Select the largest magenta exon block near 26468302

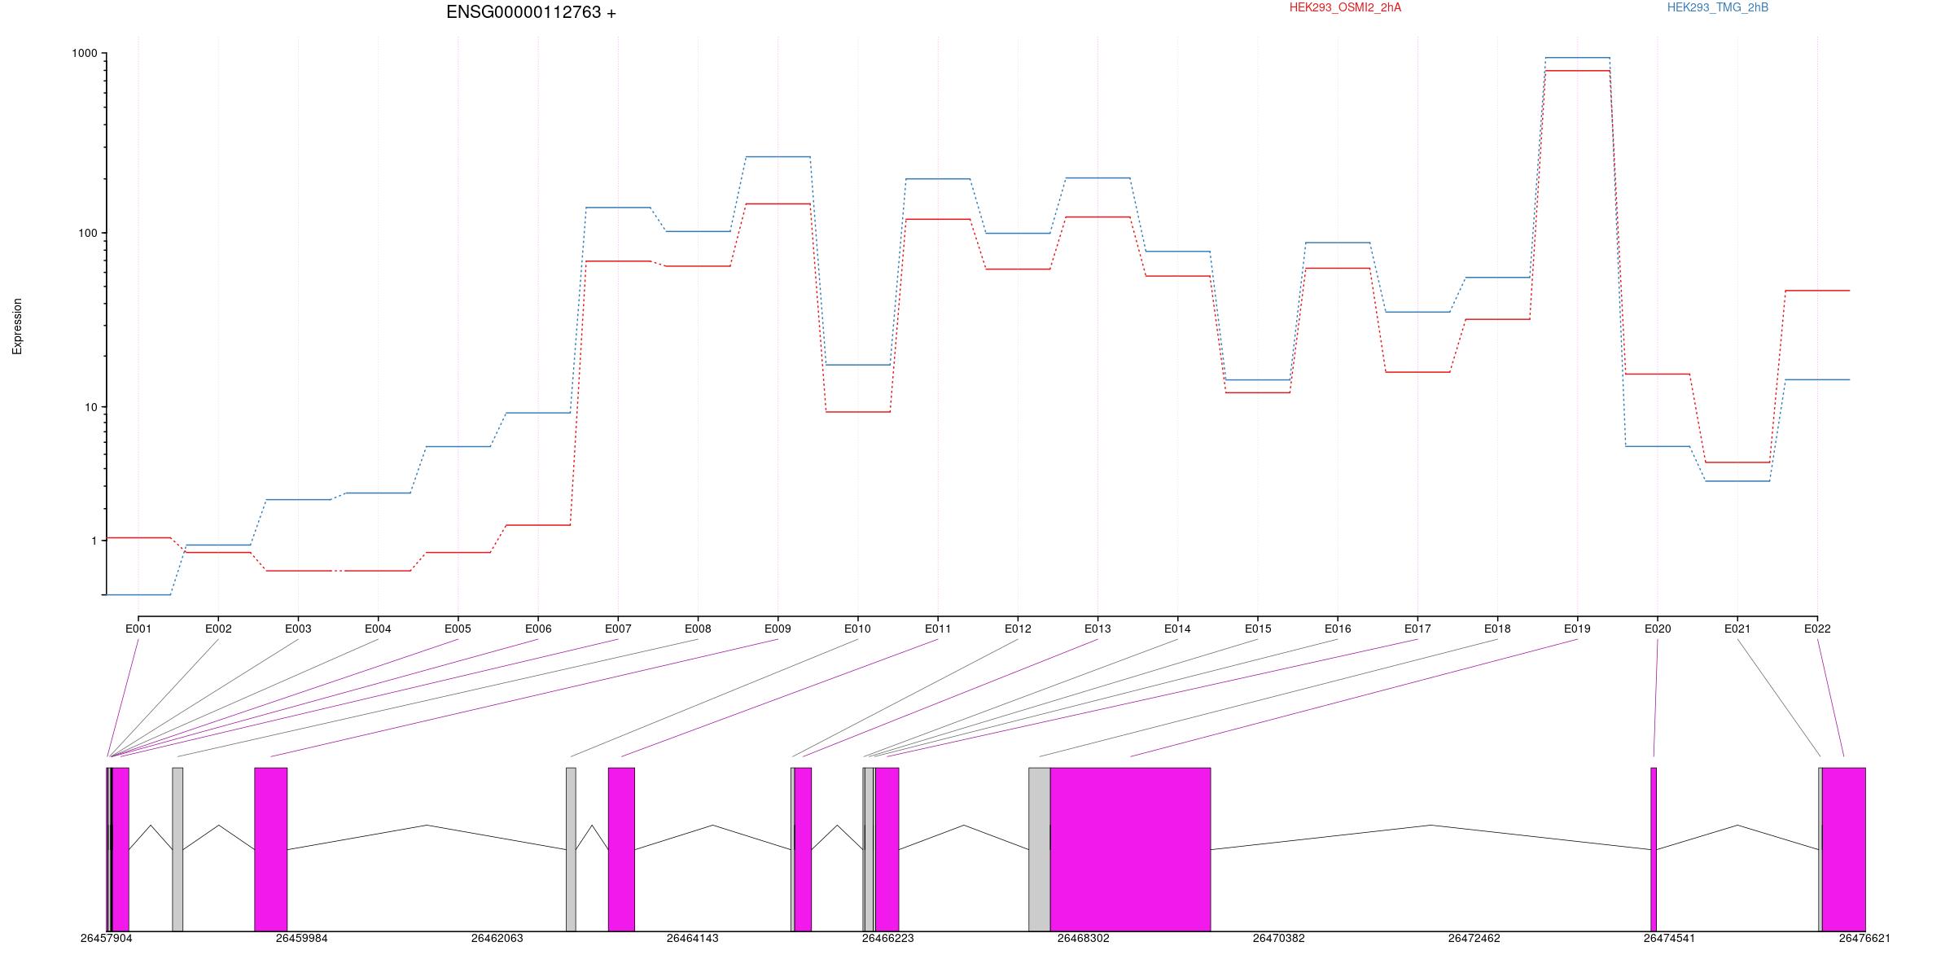pyautogui.click(x=1130, y=849)
